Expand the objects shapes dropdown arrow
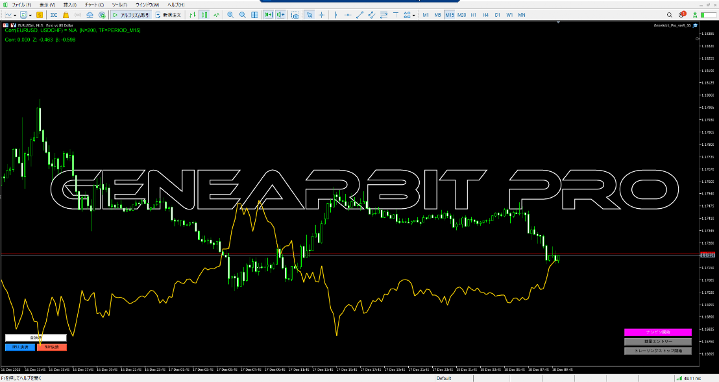Image resolution: width=719 pixels, height=382 pixels. click(x=414, y=14)
